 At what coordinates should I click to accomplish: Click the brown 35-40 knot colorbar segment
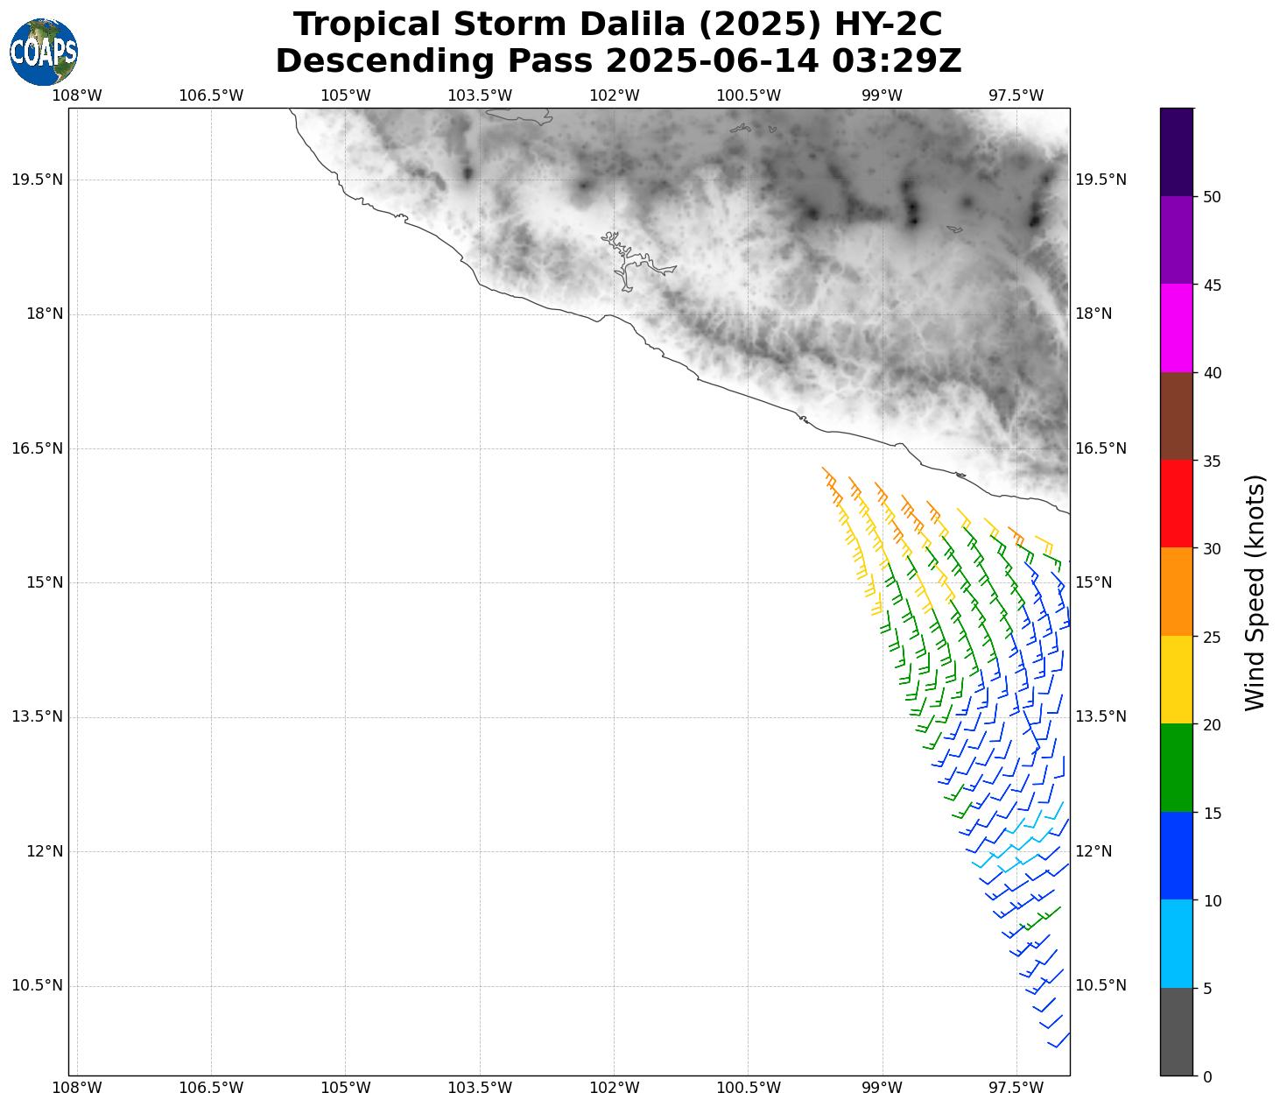click(x=1176, y=416)
